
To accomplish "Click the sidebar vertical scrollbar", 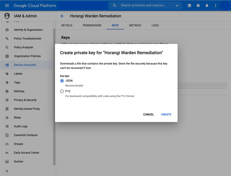I will [x=54, y=97].
